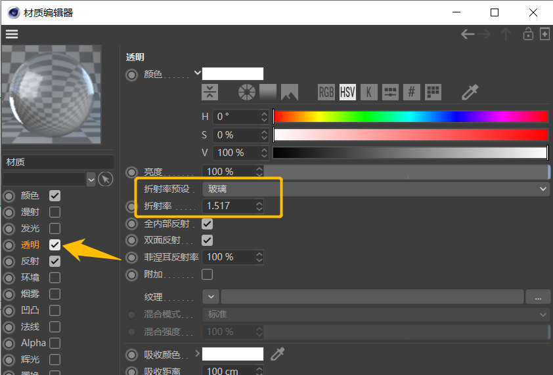The width and height of the screenshot is (553, 375).
Task: Click the 颜色 parameter animation dot
Action: 131,75
